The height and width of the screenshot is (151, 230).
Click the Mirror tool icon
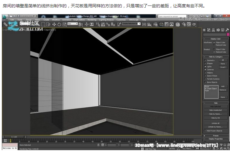(144, 24)
